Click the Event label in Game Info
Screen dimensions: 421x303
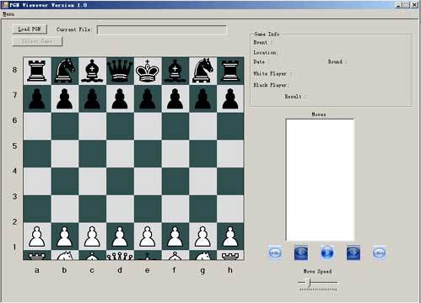(262, 42)
